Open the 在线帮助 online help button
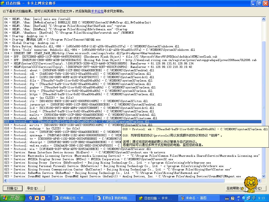 point(235,188)
